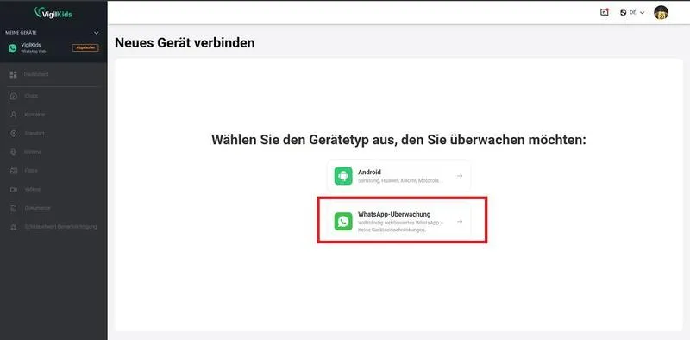Go to Kontakte in the sidebar

tap(34, 115)
